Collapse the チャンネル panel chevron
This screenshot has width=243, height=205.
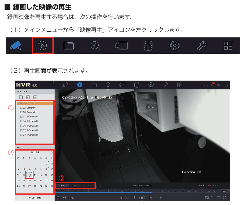(x=52, y=91)
